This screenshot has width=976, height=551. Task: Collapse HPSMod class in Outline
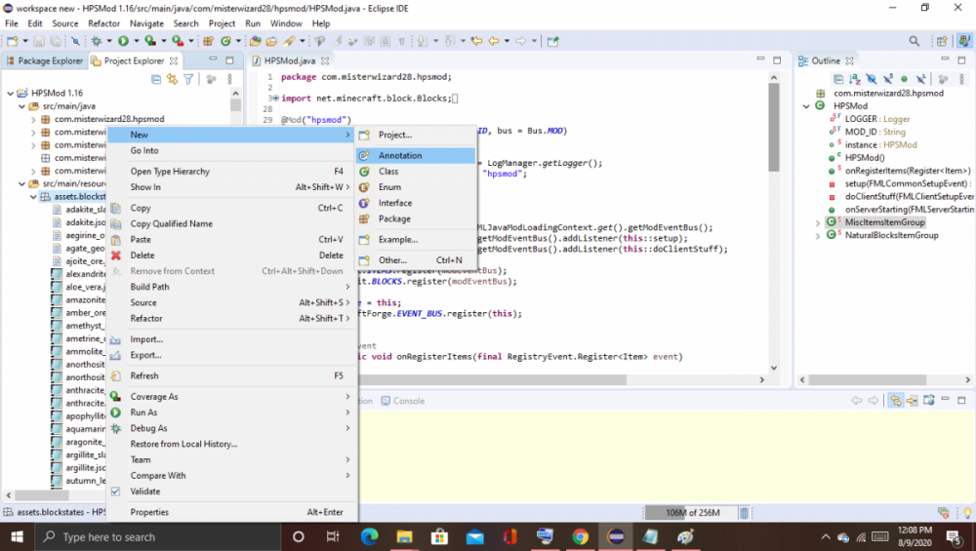(807, 106)
